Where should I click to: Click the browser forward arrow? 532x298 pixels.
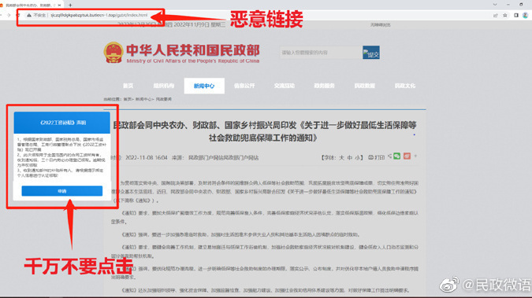(x=9, y=15)
